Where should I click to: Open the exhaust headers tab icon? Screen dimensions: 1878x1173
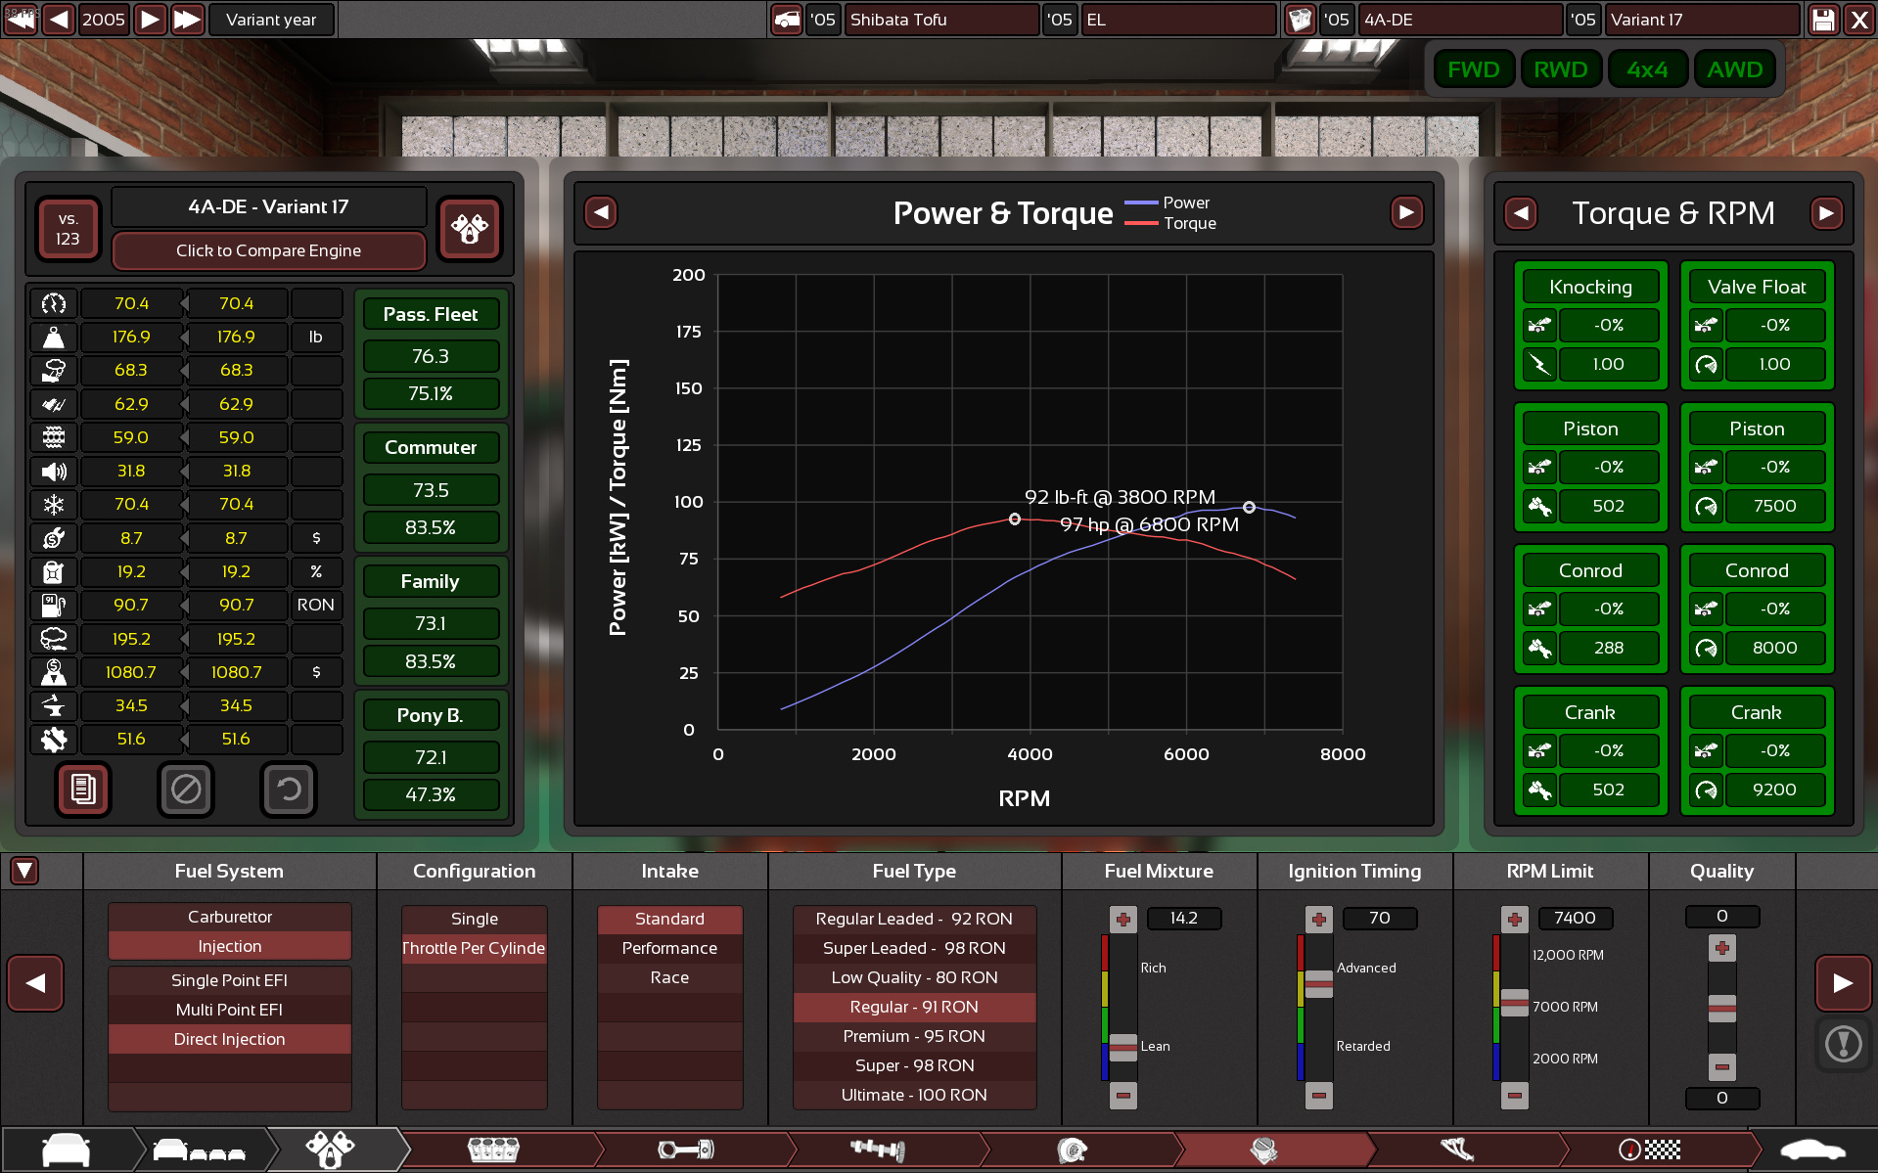tap(1457, 1150)
